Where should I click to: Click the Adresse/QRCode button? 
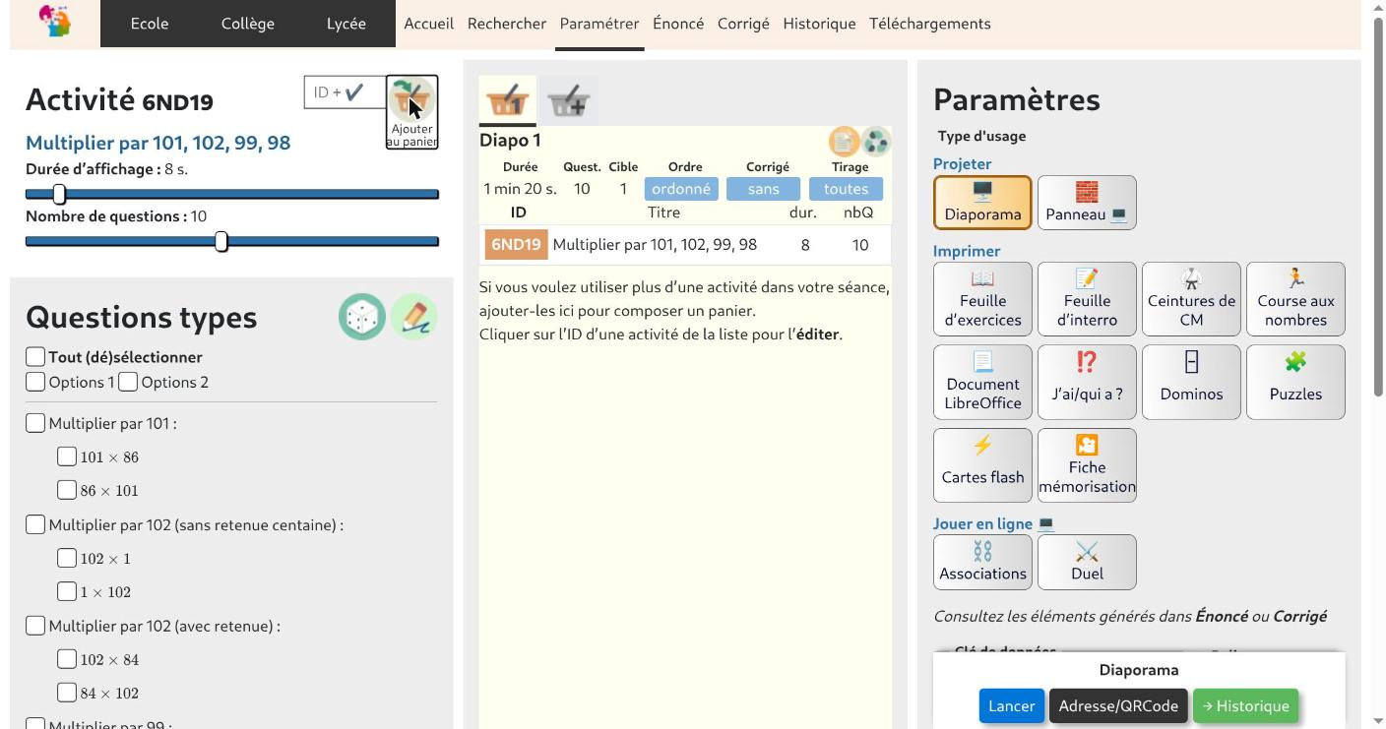1118,706
